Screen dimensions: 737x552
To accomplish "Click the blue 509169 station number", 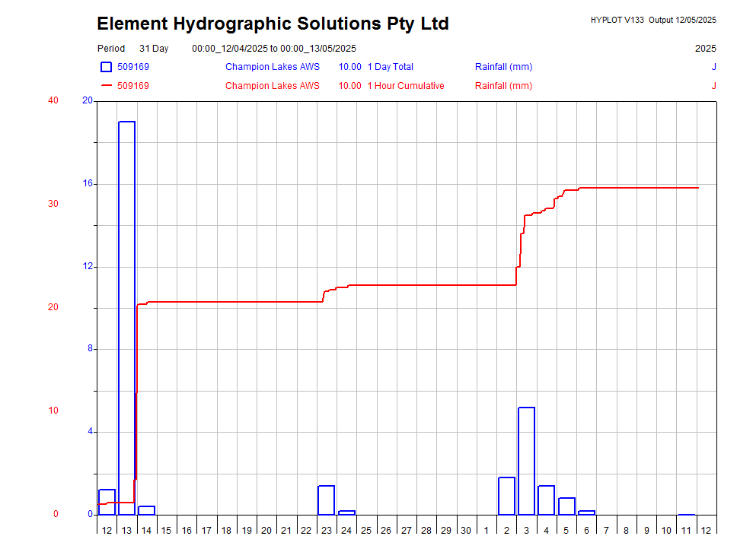I will pos(133,67).
